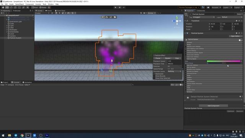Toggle the Shape module checkbox
The width and height of the screenshot is (245, 138).
(x=186, y=44)
